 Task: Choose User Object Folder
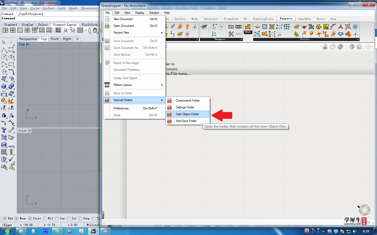(188, 114)
